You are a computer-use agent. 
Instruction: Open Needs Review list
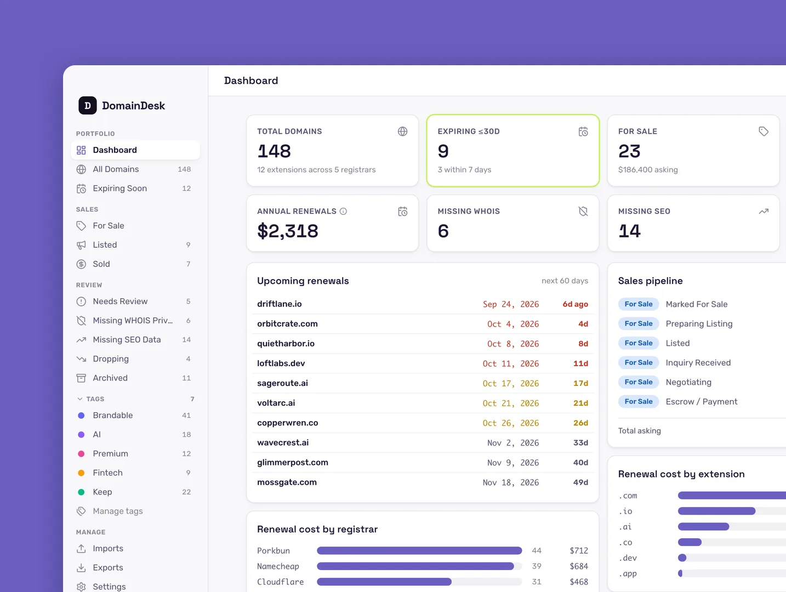[x=135, y=301]
